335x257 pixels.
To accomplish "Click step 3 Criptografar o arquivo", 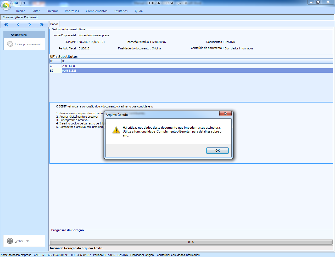I will click(72, 120).
